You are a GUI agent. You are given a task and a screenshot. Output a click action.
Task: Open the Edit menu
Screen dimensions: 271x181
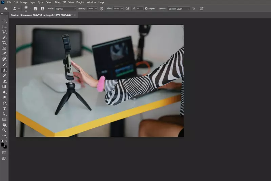click(x=16, y=2)
